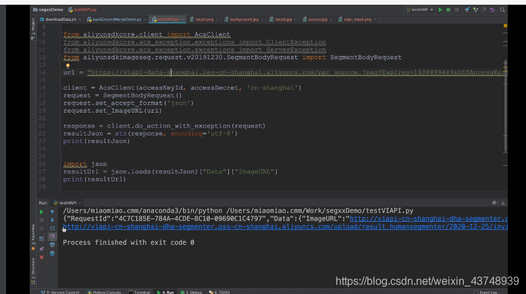Place cursor in the url string on line 14
This screenshot has width=526, height=294.
click(297, 73)
